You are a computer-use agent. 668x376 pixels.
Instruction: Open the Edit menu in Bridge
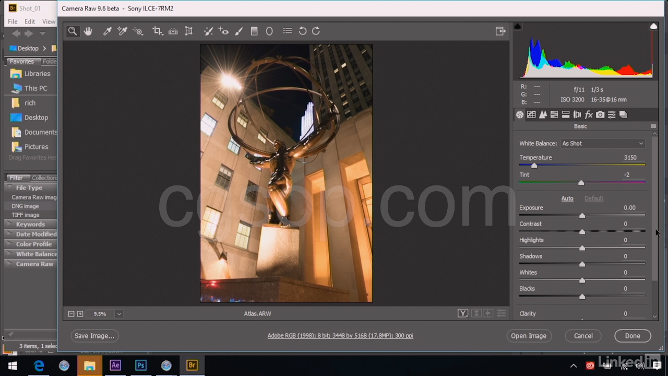point(30,21)
